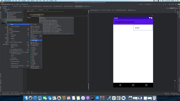The width and height of the screenshot is (180, 101).
Task: Click the Copy icon in context menu
Action: (x=10, y=30)
